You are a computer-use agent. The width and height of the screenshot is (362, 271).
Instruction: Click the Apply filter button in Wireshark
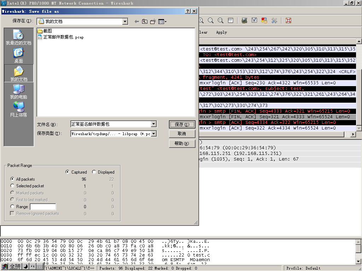pyautogui.click(x=221, y=32)
